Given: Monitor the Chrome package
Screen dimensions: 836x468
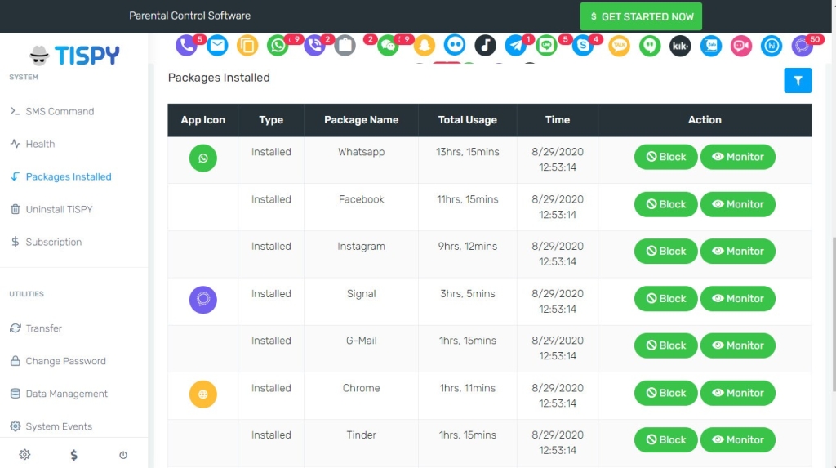Looking at the screenshot, I should tap(738, 394).
